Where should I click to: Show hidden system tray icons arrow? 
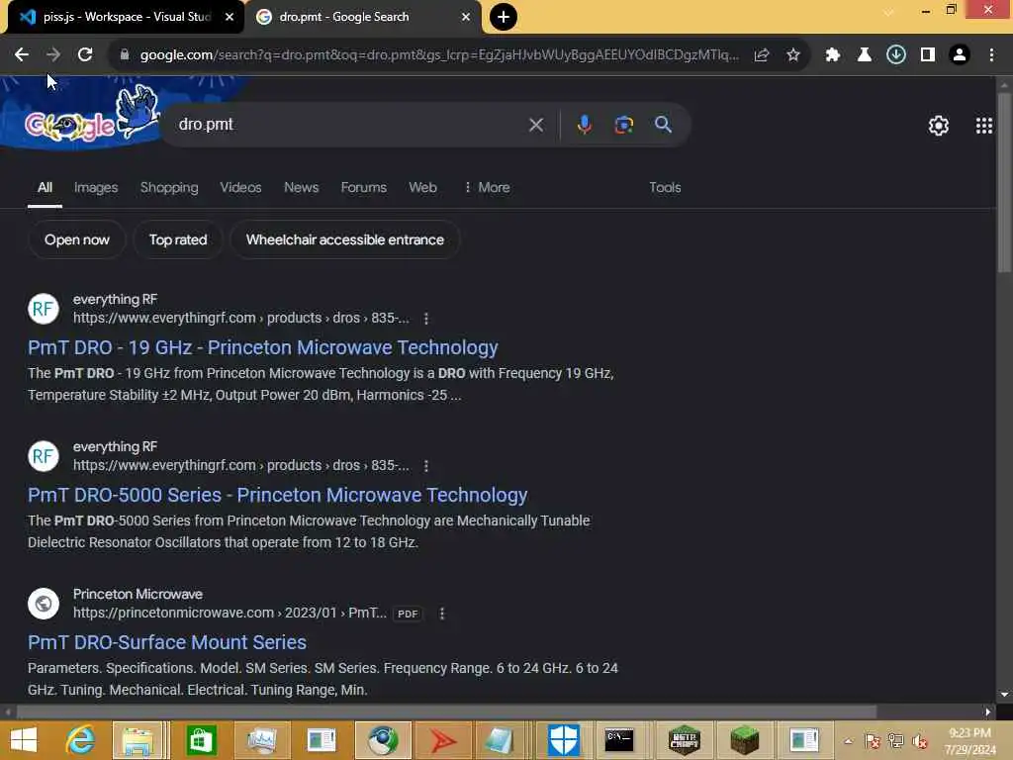coord(848,741)
